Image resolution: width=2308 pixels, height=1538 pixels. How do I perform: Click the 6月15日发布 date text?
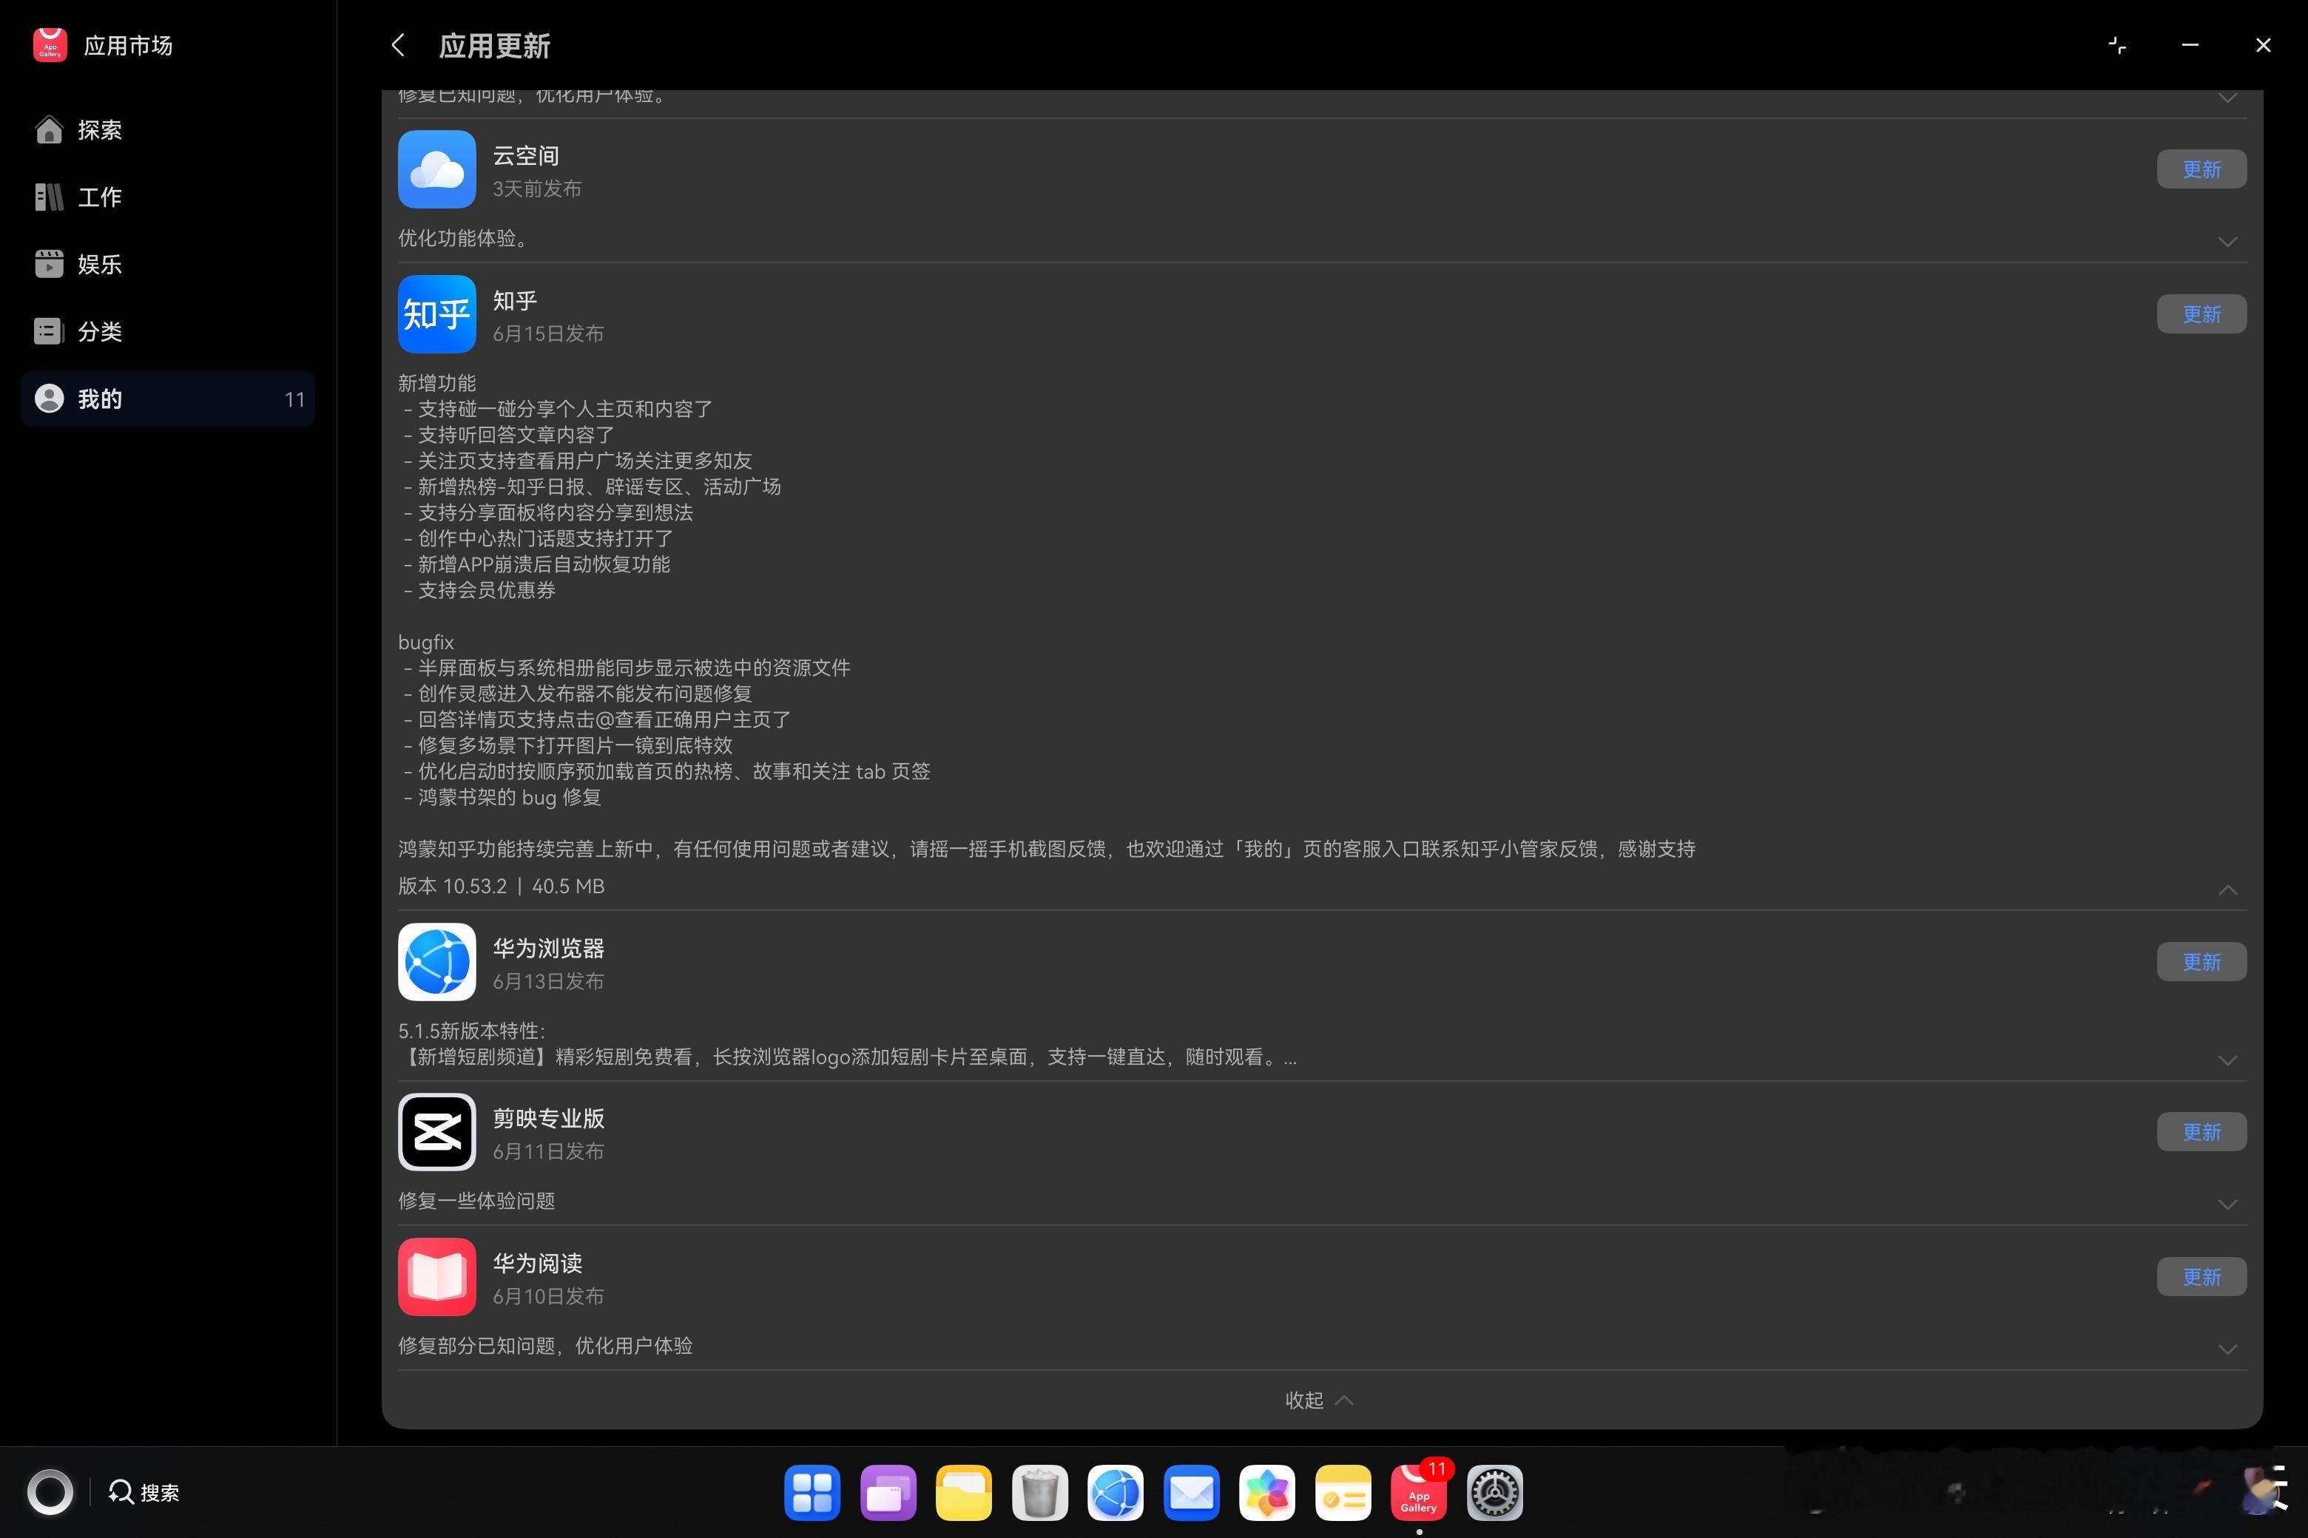pyautogui.click(x=549, y=333)
